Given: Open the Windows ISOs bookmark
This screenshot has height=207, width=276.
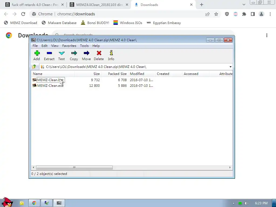Looking at the screenshot, I should point(128,23).
